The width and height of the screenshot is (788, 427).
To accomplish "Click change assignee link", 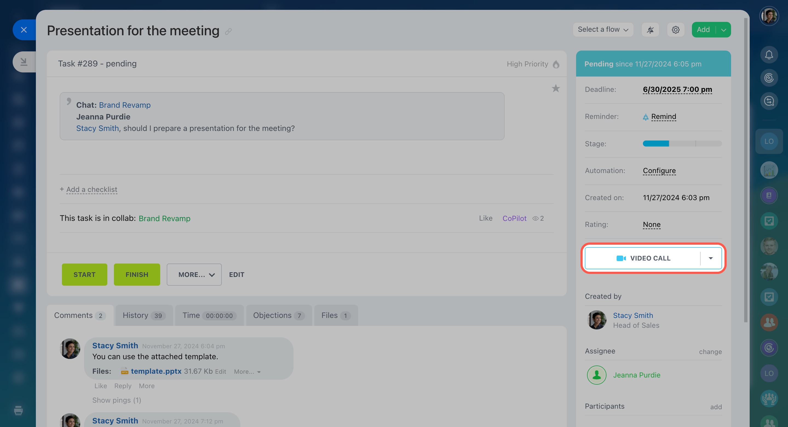I will [710, 352].
